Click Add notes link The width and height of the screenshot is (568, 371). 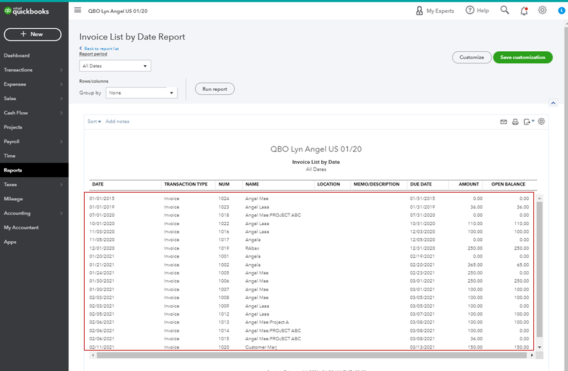click(x=117, y=122)
